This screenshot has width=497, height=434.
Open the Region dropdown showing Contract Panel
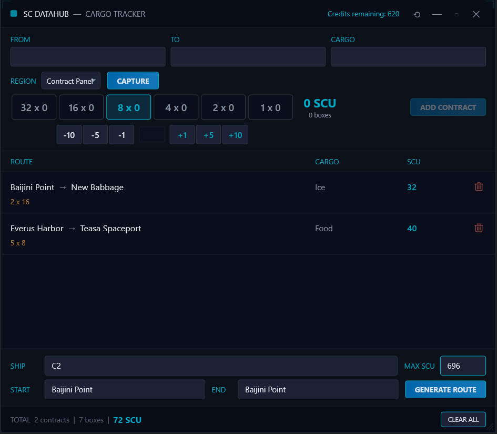[x=71, y=81]
